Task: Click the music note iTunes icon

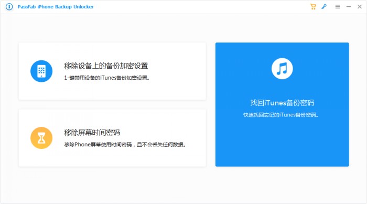Action: coord(282,69)
